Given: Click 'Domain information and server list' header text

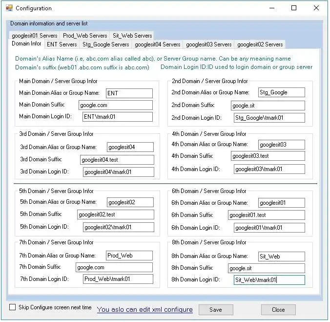Looking at the screenshot, I should (x=49, y=23).
